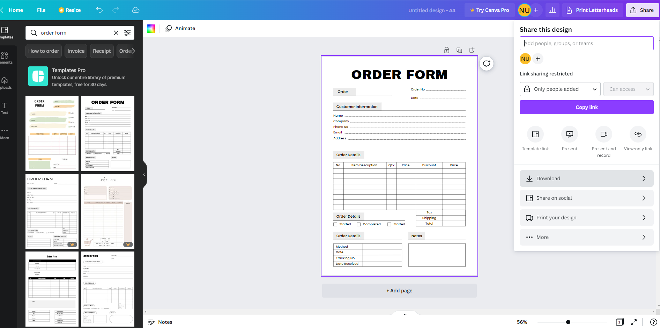Click the Copy link button
The height and width of the screenshot is (328, 660).
(586, 107)
